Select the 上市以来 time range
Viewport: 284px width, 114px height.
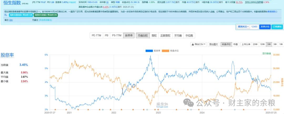click(246, 44)
